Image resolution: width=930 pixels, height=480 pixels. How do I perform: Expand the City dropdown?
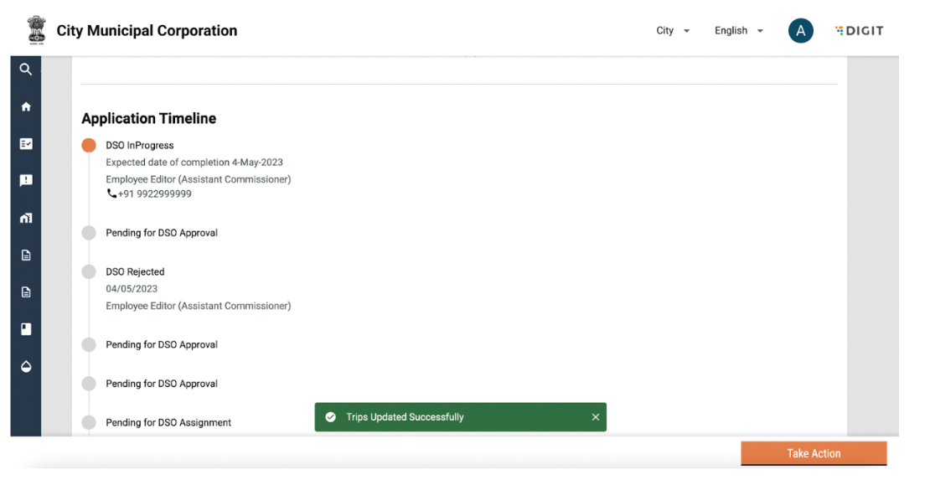pos(673,31)
